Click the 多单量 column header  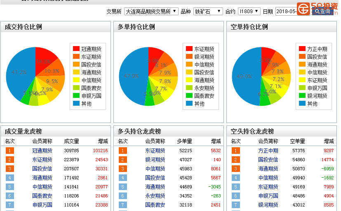(x=184, y=141)
